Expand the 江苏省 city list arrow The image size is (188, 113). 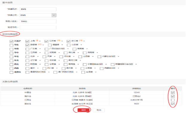[x=62, y=41]
